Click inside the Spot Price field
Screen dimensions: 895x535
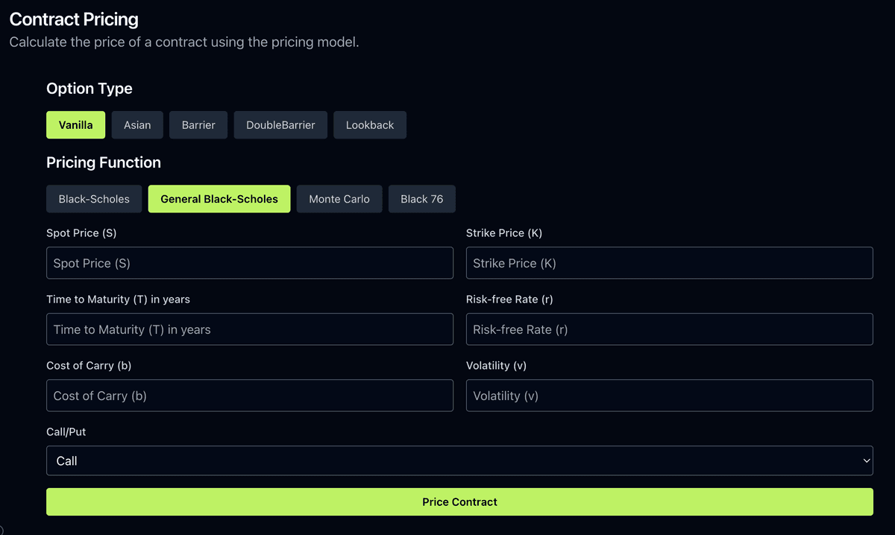(250, 262)
